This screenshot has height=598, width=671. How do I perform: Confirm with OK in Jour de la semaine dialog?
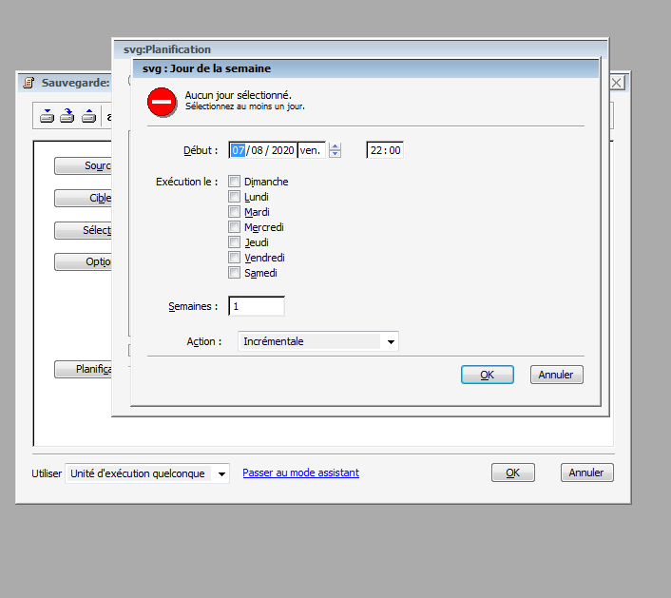pyautogui.click(x=487, y=375)
